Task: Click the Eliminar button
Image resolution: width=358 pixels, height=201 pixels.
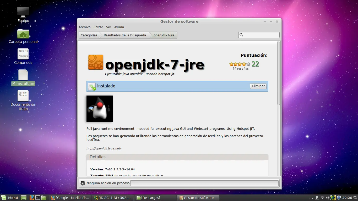Action: (258, 86)
